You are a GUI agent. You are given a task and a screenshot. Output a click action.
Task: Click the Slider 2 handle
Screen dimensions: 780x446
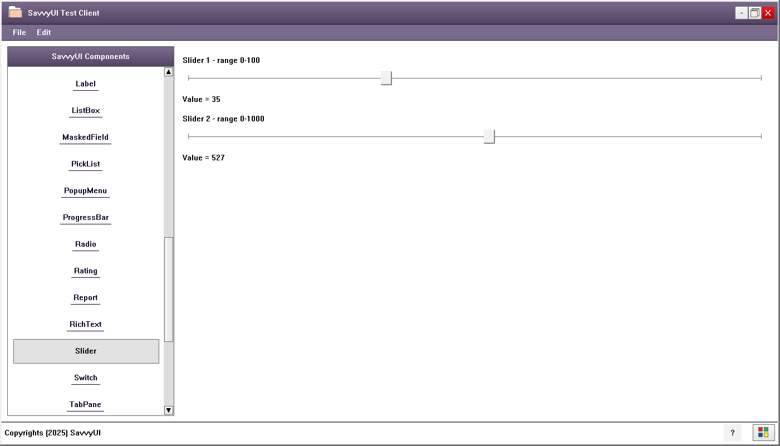tap(489, 136)
